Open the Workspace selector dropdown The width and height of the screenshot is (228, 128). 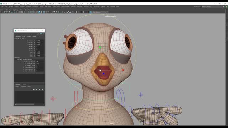pos(213,7)
